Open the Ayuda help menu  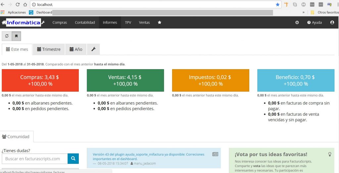point(315,22)
